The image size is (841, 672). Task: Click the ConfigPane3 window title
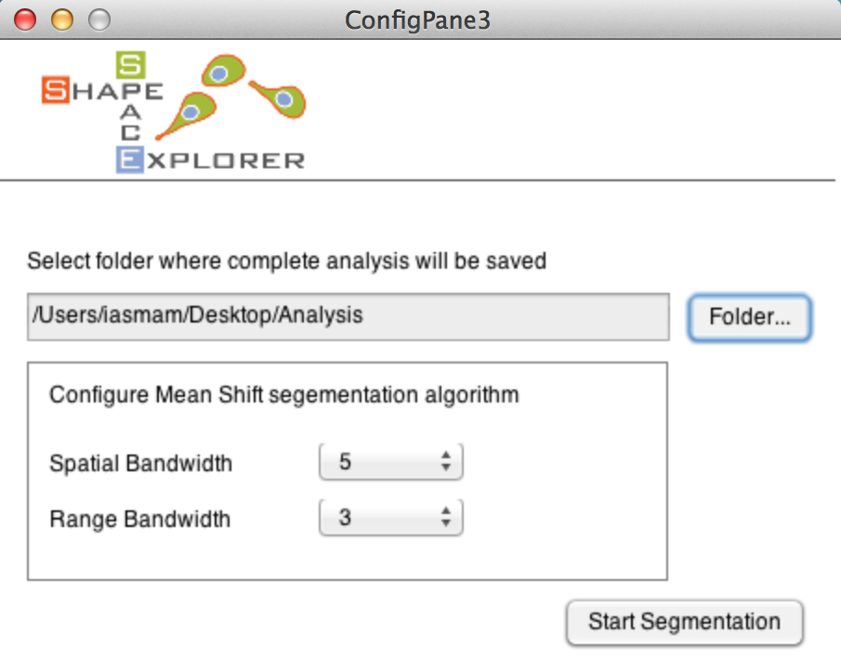(x=417, y=20)
